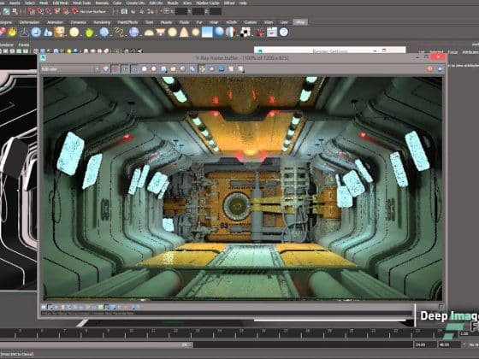Click the small red creature shelf icon

[x=260, y=32]
